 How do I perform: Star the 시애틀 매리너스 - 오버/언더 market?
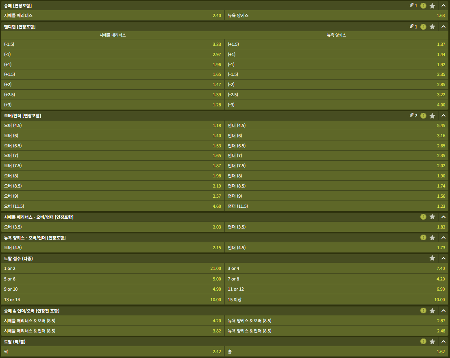click(432, 217)
